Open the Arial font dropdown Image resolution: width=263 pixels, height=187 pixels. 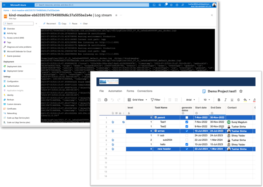click(191, 100)
